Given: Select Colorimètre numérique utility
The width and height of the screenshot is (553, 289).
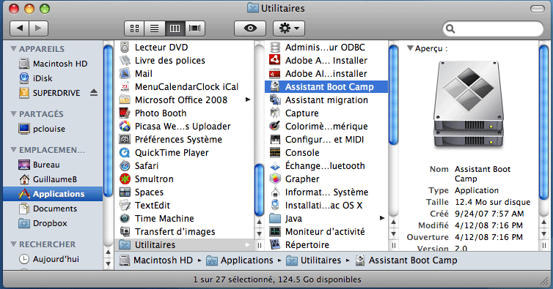Looking at the screenshot, I should point(326,126).
